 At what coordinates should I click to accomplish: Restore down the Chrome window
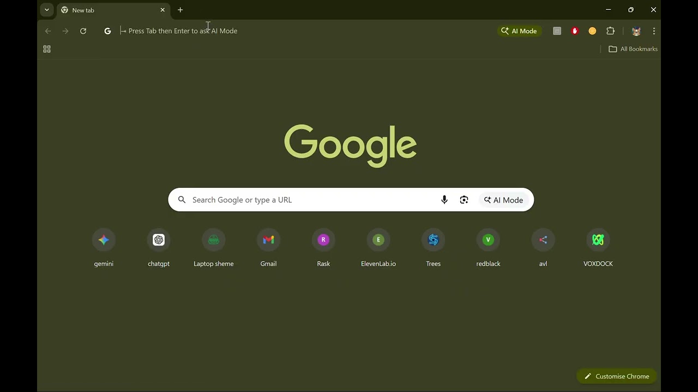coord(631,10)
